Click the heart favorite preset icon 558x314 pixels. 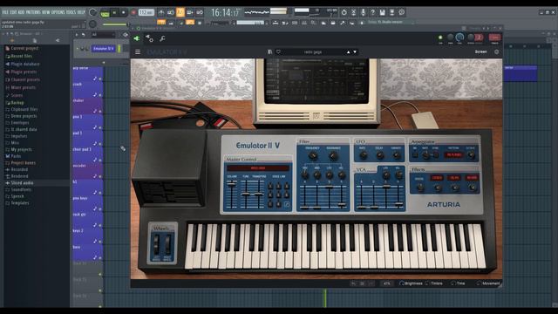click(x=278, y=52)
